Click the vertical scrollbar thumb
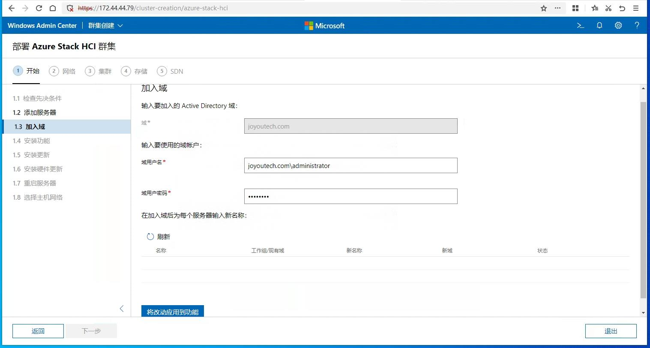 643,200
